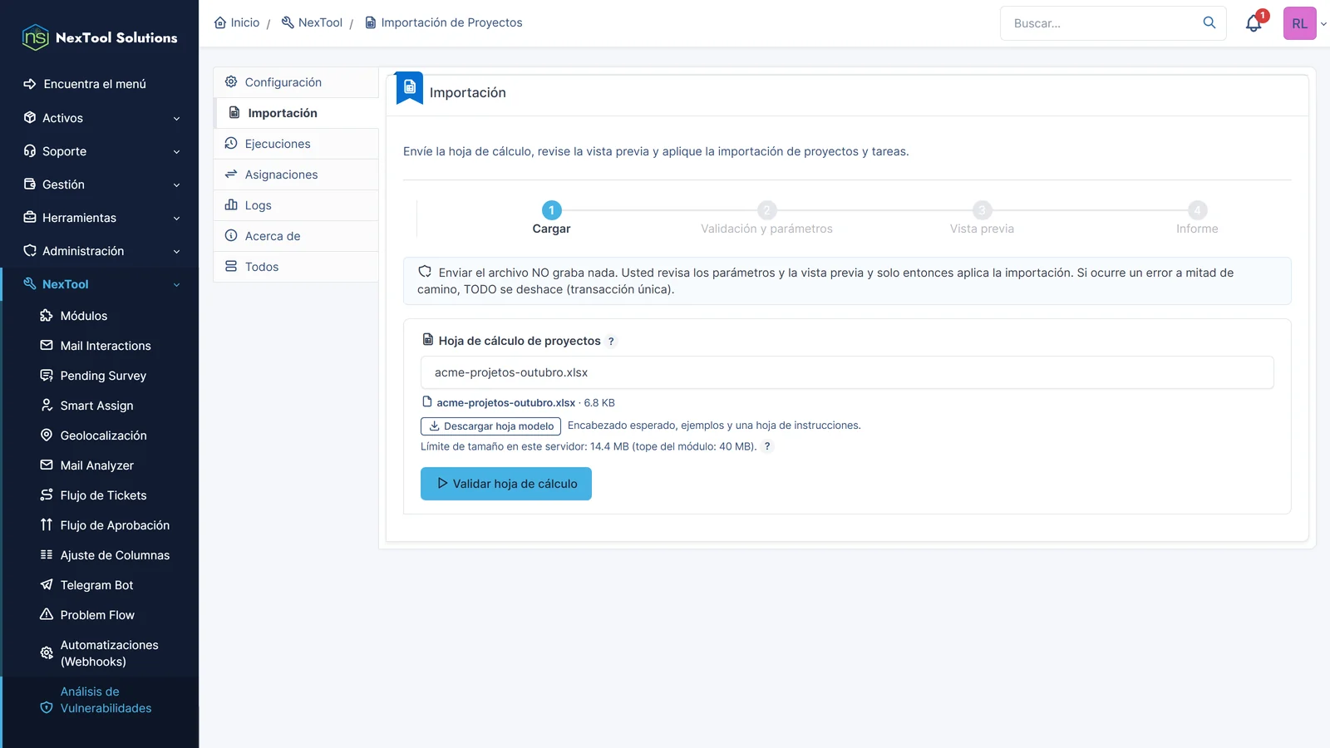Click the Telegram Bot paper plane icon

click(x=47, y=585)
